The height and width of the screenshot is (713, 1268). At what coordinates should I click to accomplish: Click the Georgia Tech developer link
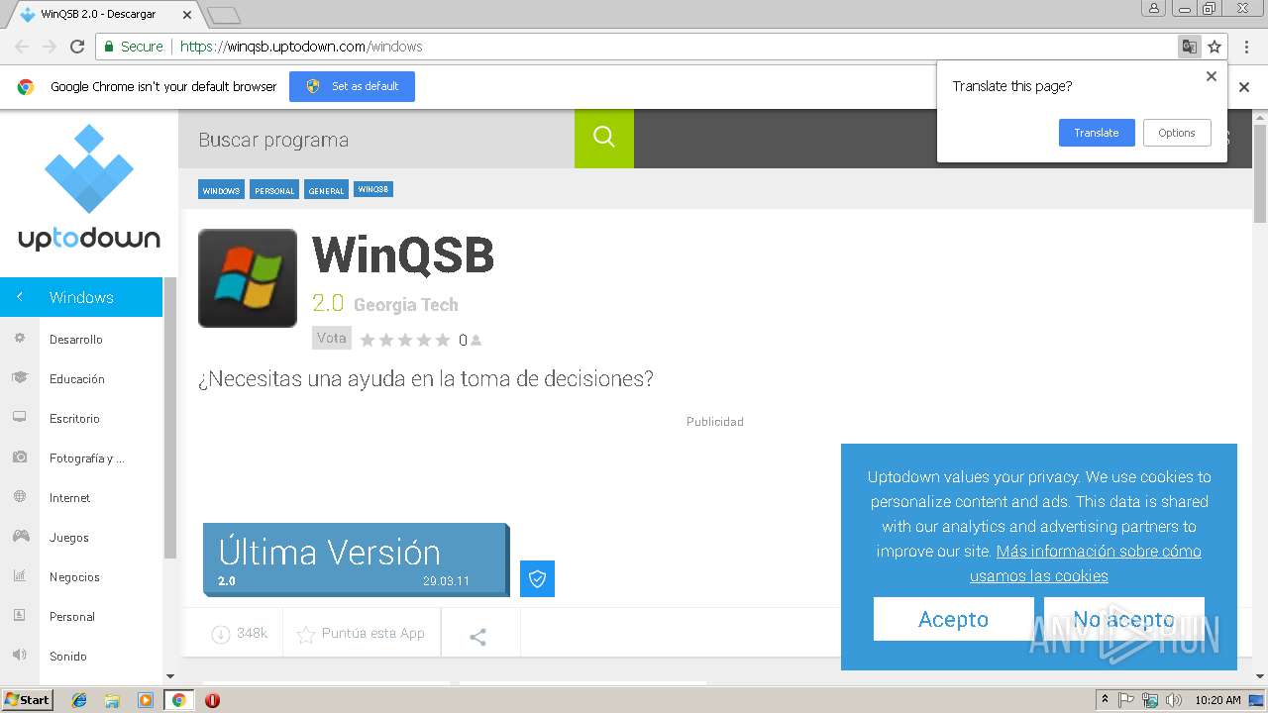click(x=406, y=305)
